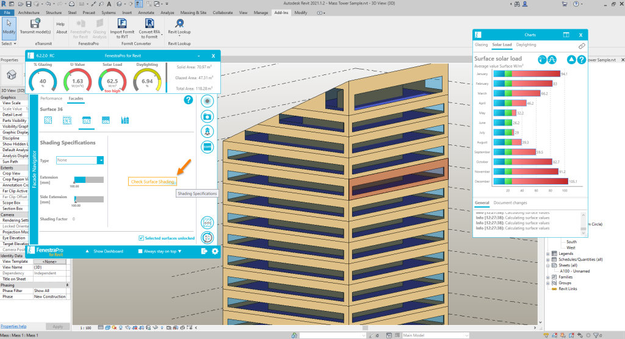
Task: Select 'A100 - Unnamed' sheet in project browser
Action: click(574, 271)
